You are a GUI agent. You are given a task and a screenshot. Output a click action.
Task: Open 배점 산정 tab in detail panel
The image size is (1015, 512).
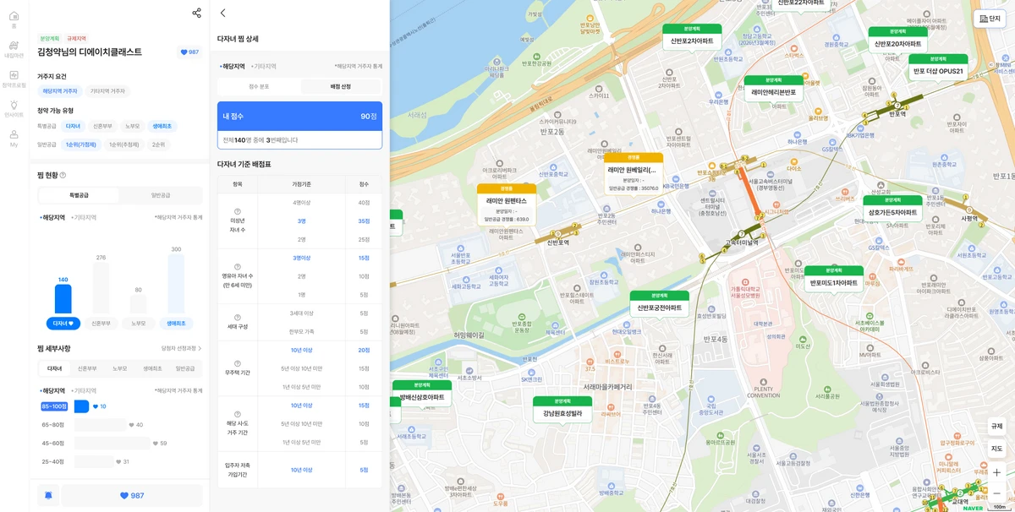[340, 86]
